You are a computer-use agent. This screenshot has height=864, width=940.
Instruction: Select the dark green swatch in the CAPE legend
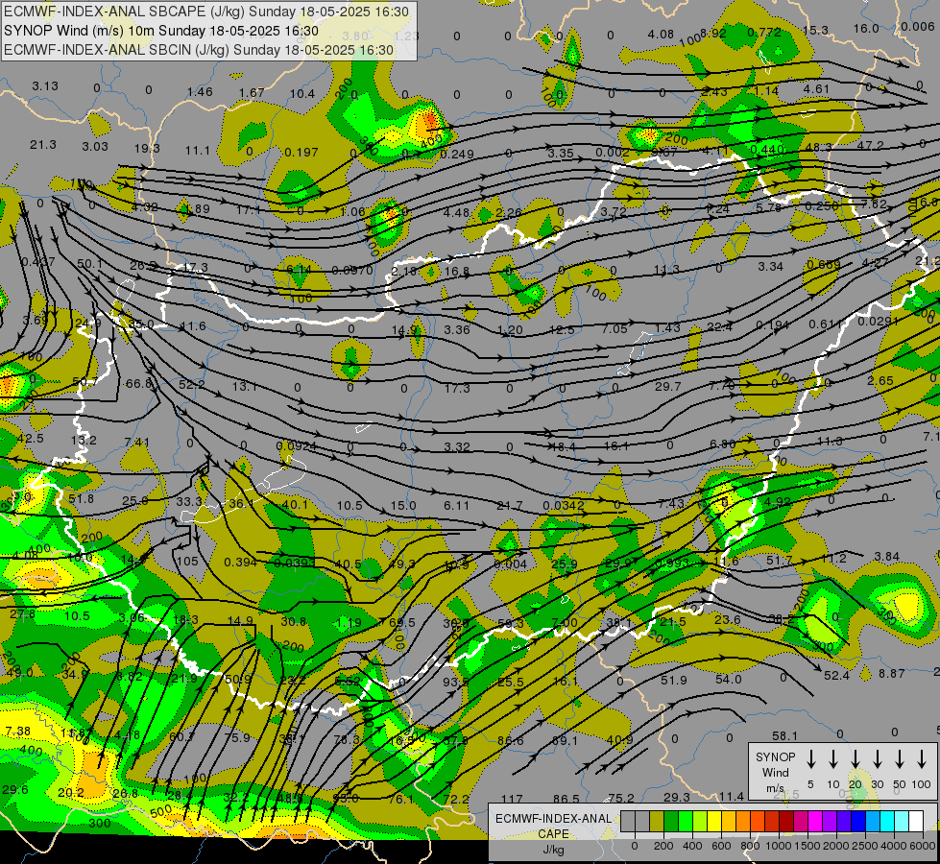click(x=671, y=822)
